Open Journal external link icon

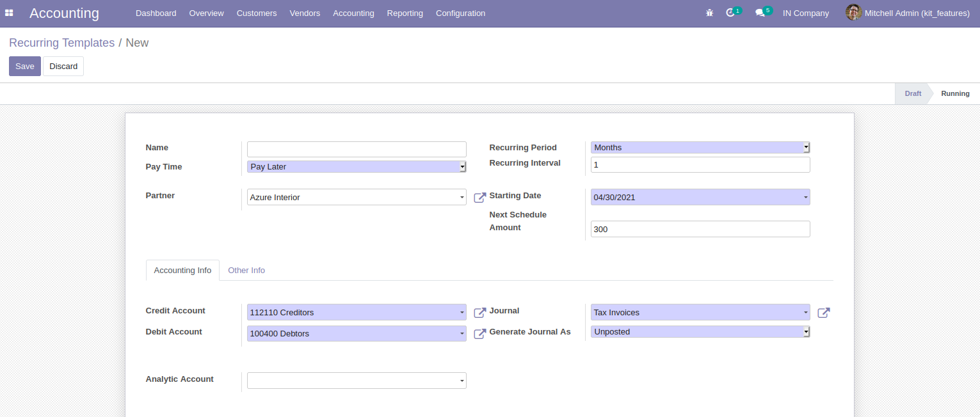(824, 313)
